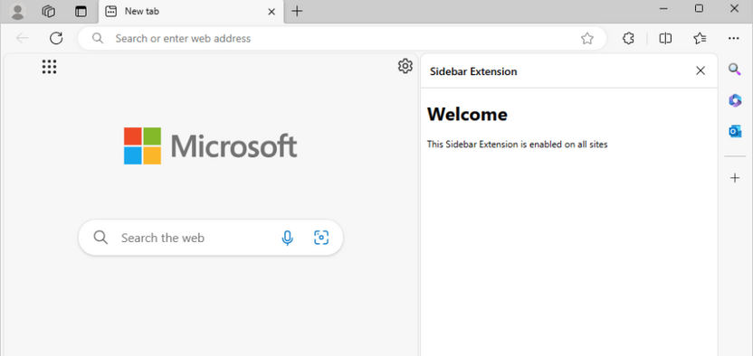Click in the Search the web box

pos(210,238)
